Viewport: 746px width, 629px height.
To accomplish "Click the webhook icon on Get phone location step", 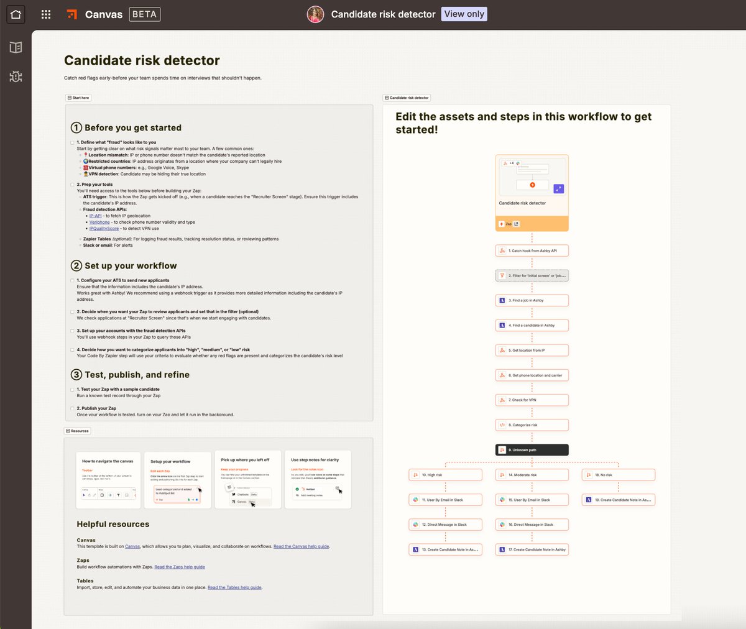I will pyautogui.click(x=502, y=375).
